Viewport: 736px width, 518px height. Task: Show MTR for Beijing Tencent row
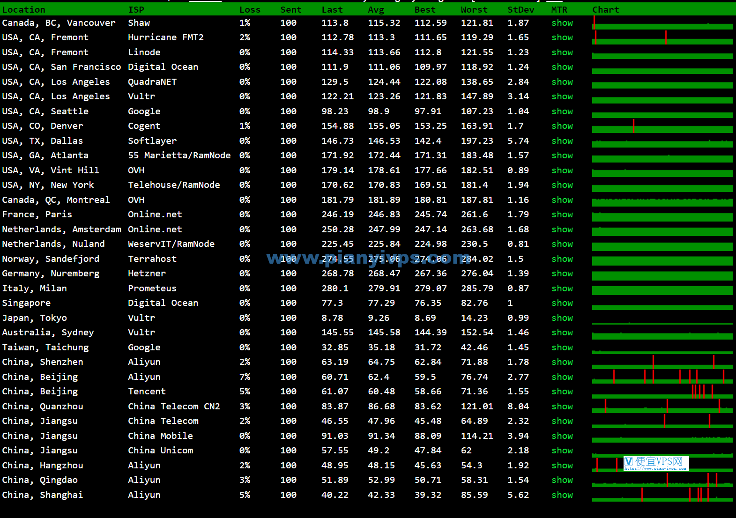click(562, 392)
